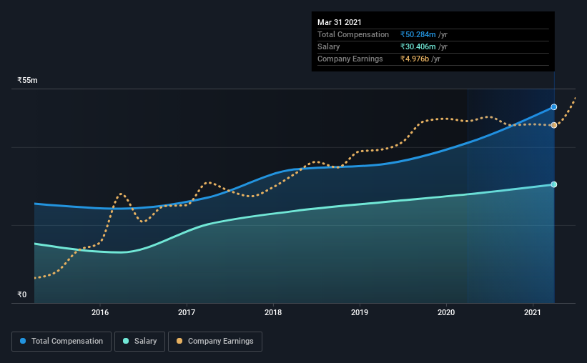Viewport: 587px width, 363px height.
Task: Click the 2018 x-axis label
Action: click(x=273, y=312)
